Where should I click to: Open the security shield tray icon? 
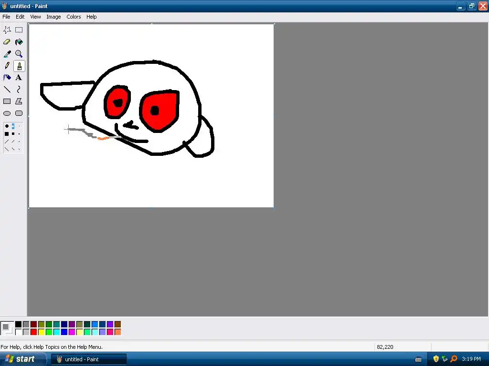pyautogui.click(x=436, y=359)
